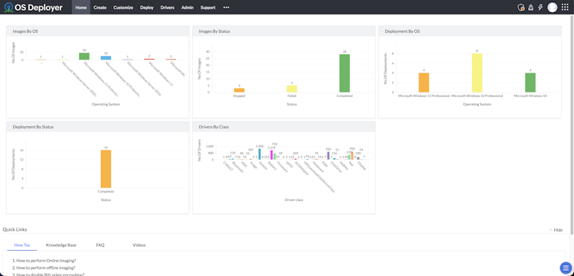Show more menus via ellipsis icon
Screen dimensions: 574x276
227,8
